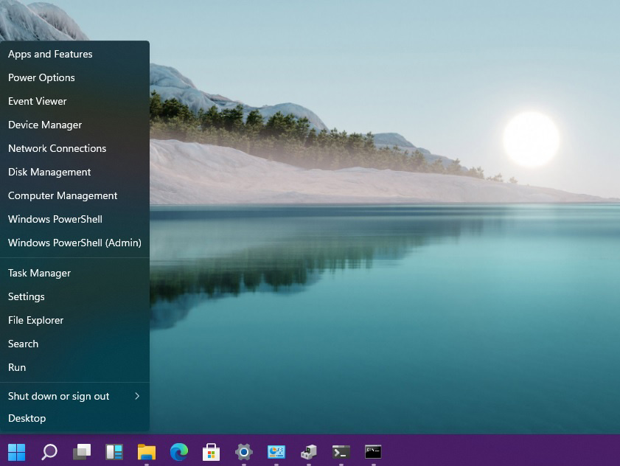Launch Event Viewer
The width and height of the screenshot is (620, 466).
pos(38,101)
